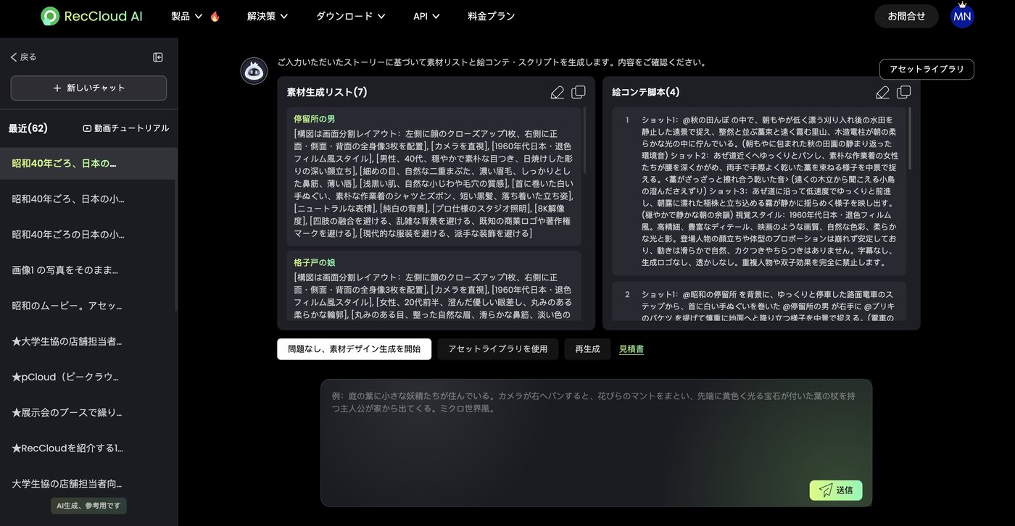Focus the story prompt text input area
Image resolution: width=1015 pixels, height=526 pixels.
click(x=596, y=443)
